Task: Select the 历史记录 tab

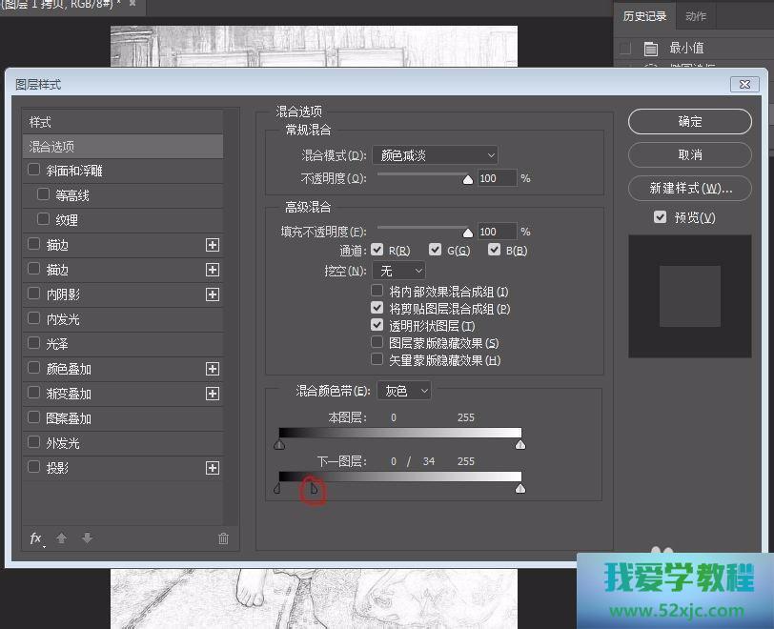Action: tap(644, 16)
